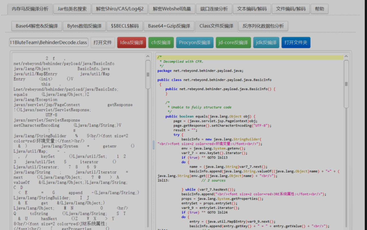The width and height of the screenshot is (367, 230).
Task: Click 'setCharacterEncoding' text in left pane
Action: (37, 125)
